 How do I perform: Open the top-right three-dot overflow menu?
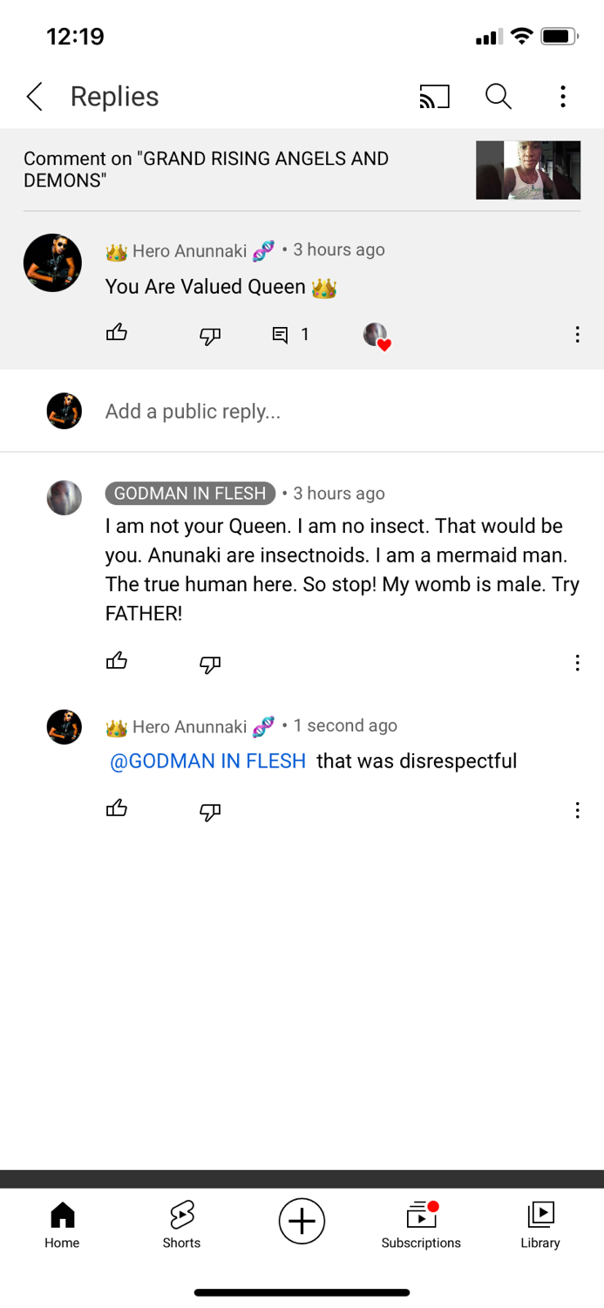(563, 97)
